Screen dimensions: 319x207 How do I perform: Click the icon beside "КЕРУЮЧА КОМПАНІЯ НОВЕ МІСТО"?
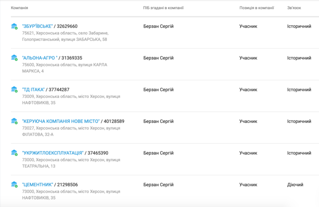(14, 121)
